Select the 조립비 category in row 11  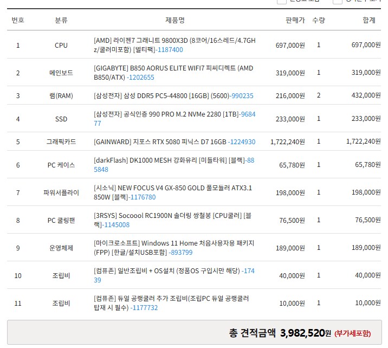tap(61, 303)
